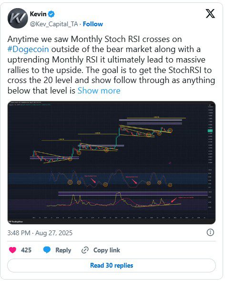The height and width of the screenshot is (281, 225).
Task: Select the Copy link text
Action: (107, 250)
